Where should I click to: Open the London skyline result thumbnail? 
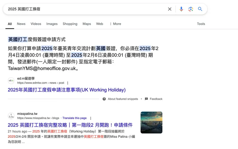click(x=151, y=122)
